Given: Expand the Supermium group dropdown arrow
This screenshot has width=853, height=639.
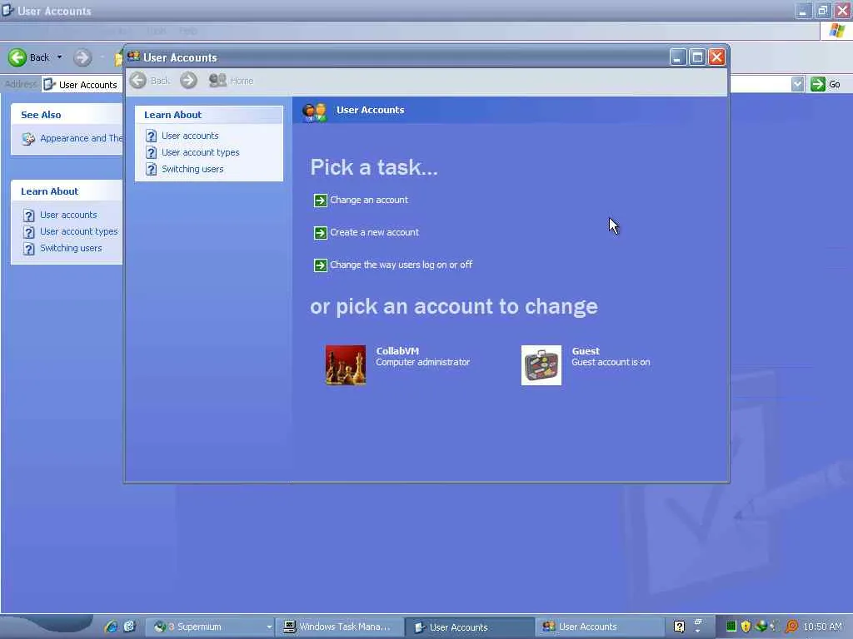Looking at the screenshot, I should 269,627.
